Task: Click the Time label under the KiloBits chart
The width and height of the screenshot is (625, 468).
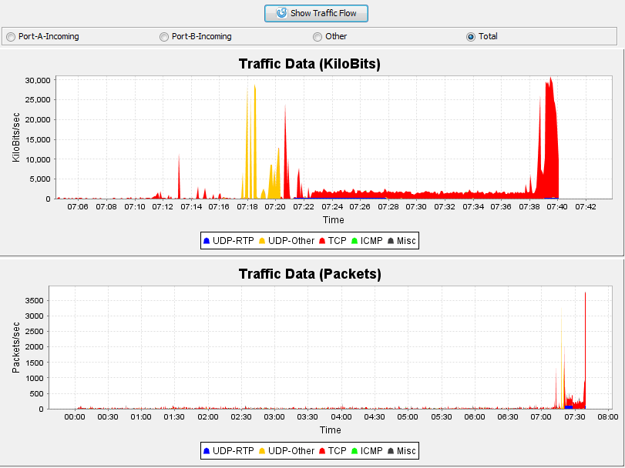Action: [x=333, y=220]
